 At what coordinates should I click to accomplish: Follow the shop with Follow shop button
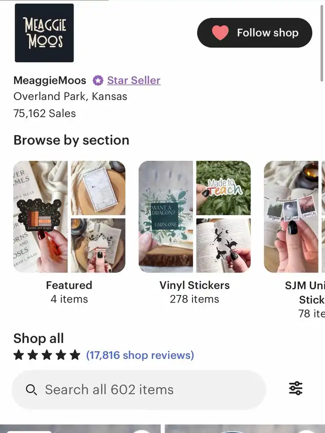(x=254, y=33)
